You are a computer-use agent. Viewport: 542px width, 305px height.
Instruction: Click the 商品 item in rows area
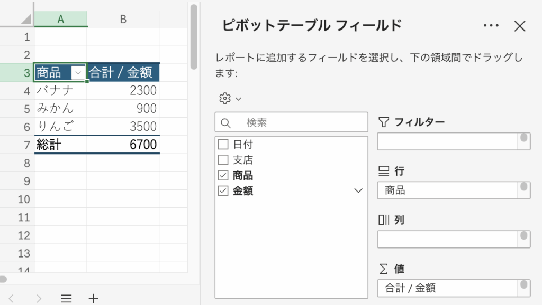point(447,190)
